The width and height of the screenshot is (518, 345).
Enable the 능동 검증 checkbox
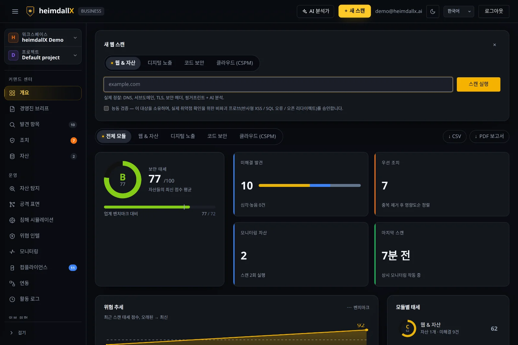(x=106, y=108)
